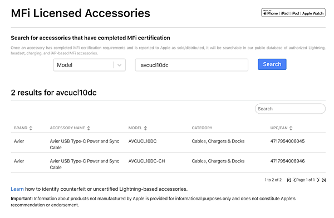Image resolution: width=334 pixels, height=218 pixels.
Task: Select the AVCUCL10DC result row
Action: click(x=168, y=143)
